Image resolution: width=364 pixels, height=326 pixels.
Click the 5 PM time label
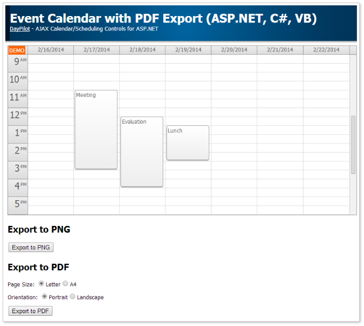point(18,204)
